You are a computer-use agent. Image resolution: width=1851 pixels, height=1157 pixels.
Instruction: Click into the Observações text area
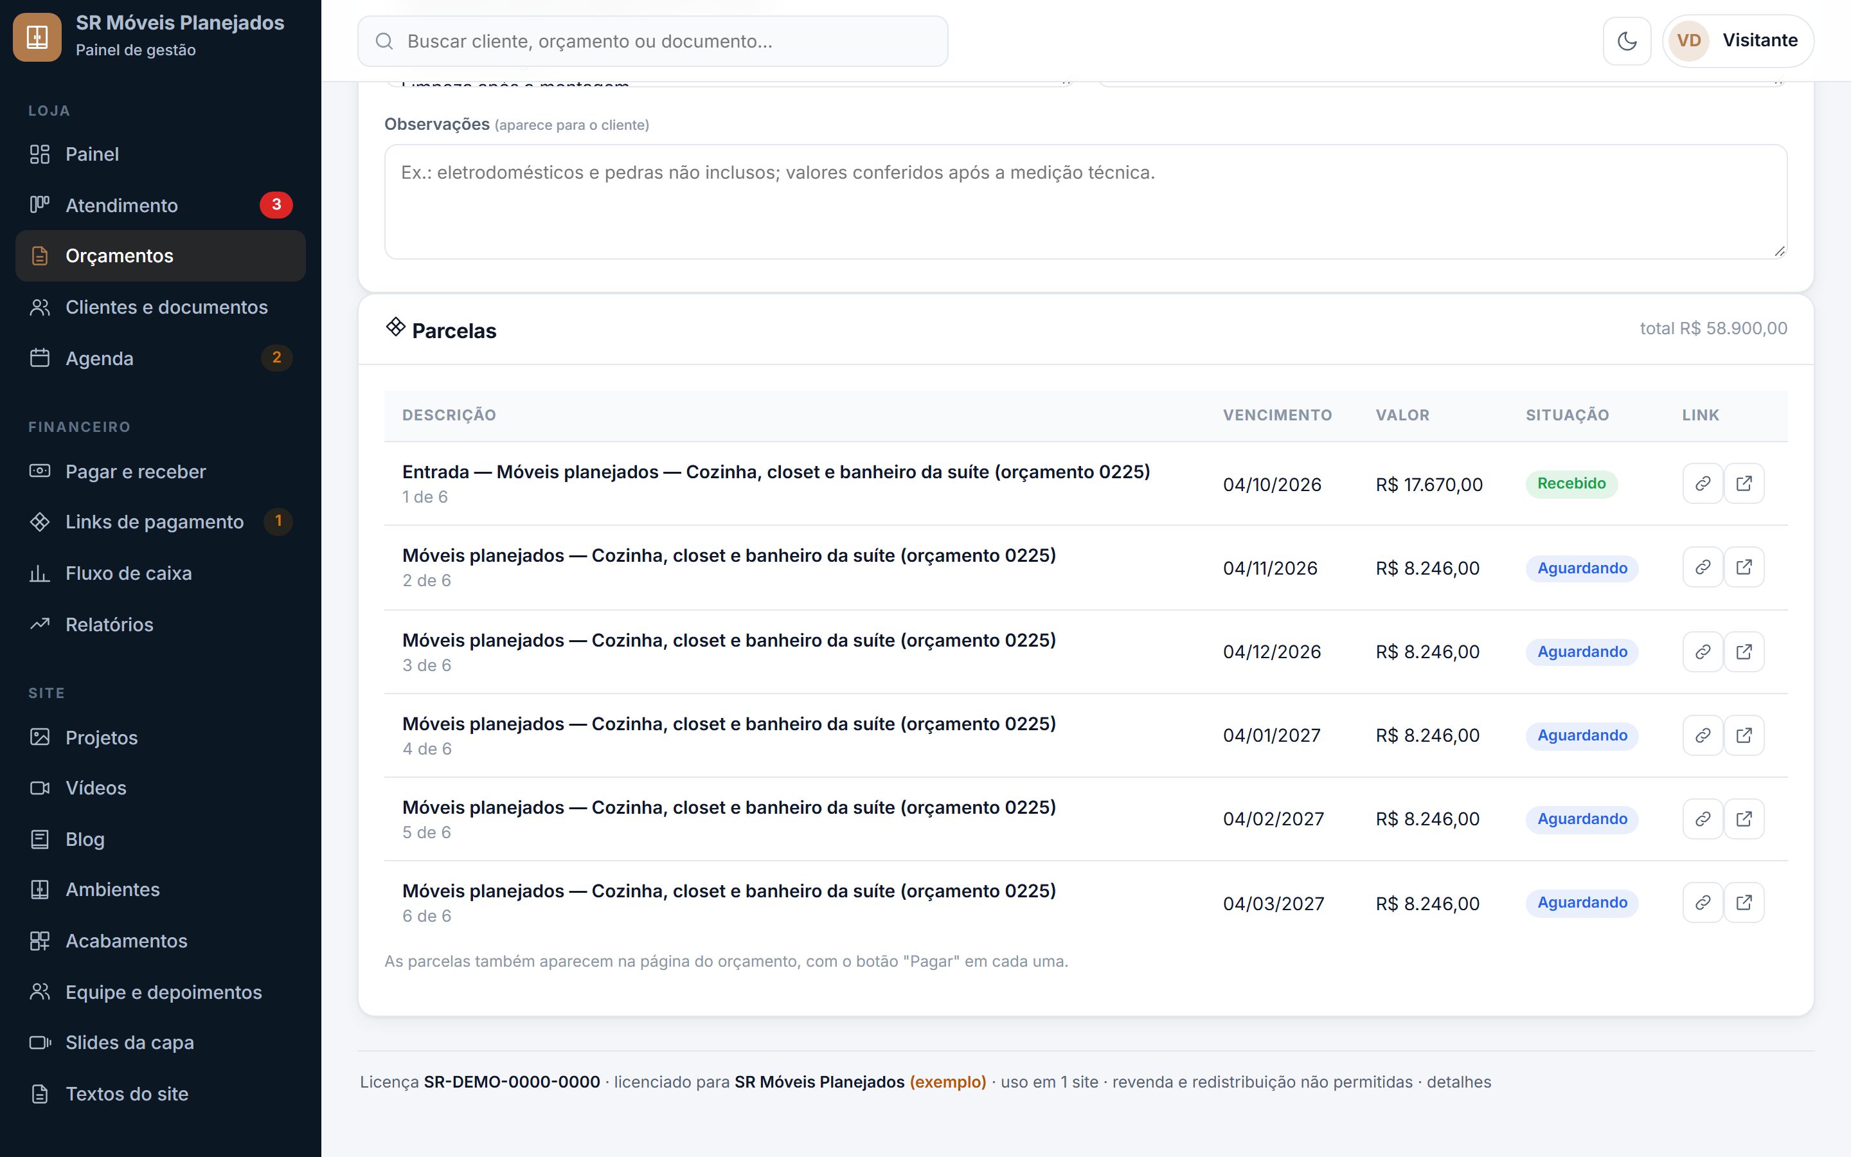coord(1086,202)
